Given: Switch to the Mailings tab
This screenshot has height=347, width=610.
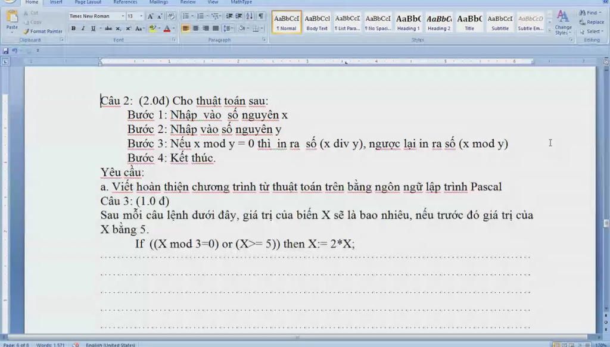Looking at the screenshot, I should (158, 2).
